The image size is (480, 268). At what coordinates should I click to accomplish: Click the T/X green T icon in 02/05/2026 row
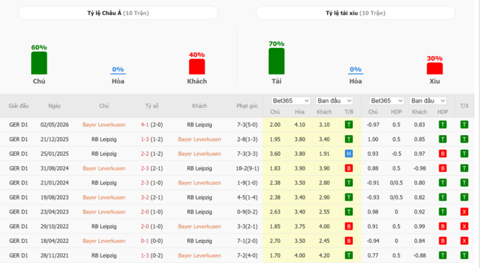coord(464,125)
